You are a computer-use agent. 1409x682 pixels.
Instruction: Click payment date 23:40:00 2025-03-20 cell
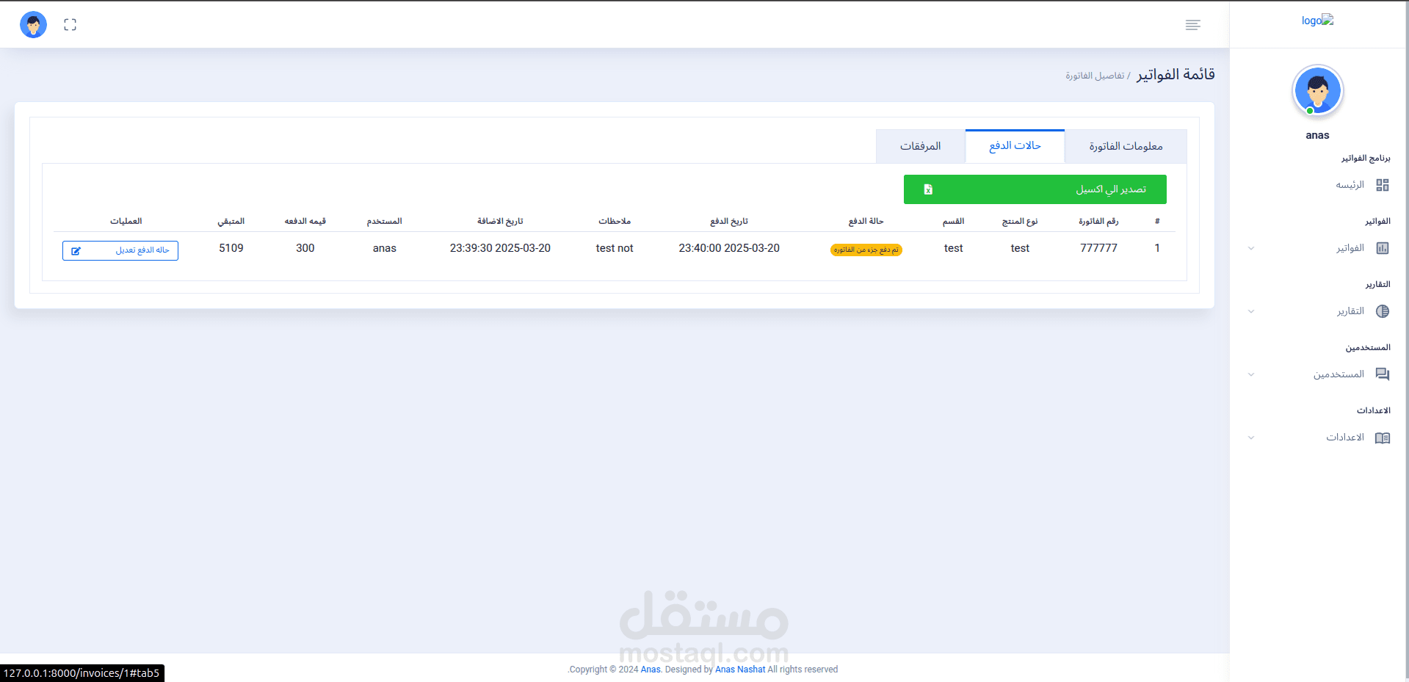pos(729,248)
